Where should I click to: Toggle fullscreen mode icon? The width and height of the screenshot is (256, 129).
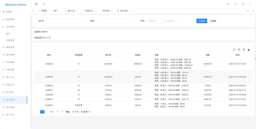(x=235, y=4)
